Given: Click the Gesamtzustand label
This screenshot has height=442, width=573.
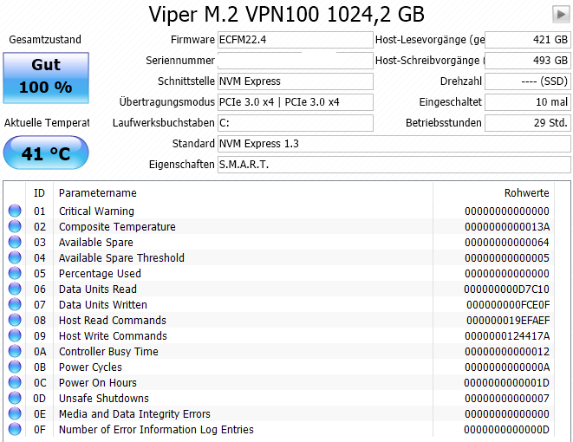Looking at the screenshot, I should [45, 40].
